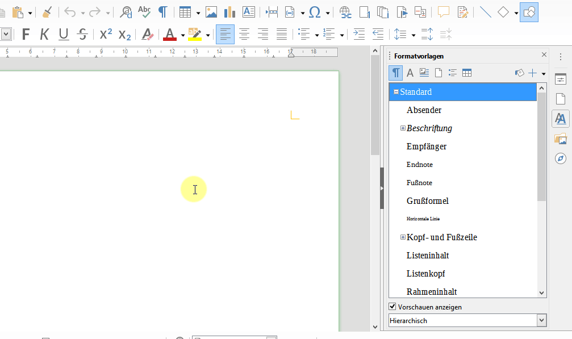This screenshot has height=339, width=572.
Task: Insert a field using the field icon
Action: point(290,12)
